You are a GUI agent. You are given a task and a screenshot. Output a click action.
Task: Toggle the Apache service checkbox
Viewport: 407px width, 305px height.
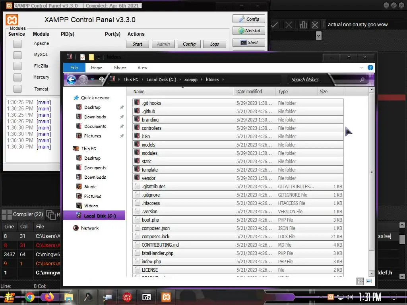(x=17, y=44)
